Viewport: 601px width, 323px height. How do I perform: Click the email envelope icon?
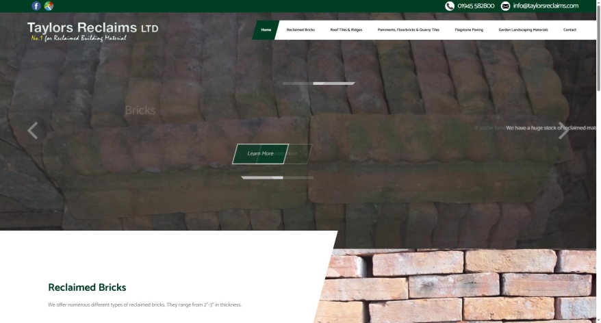tap(506, 5)
